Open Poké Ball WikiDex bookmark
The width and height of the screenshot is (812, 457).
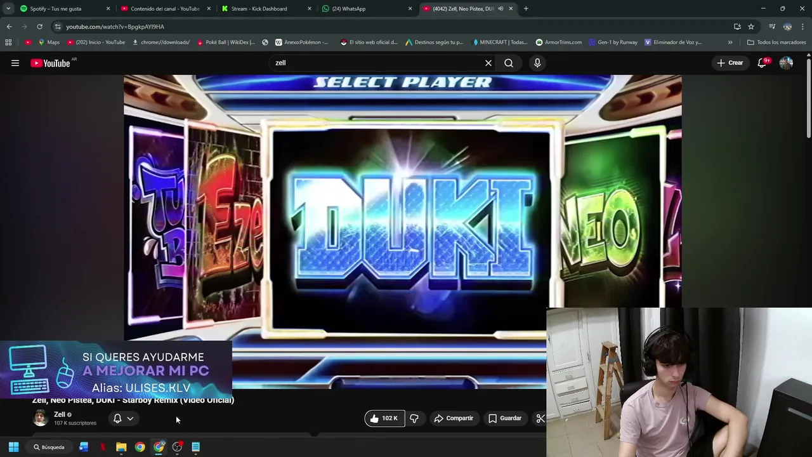226,43
